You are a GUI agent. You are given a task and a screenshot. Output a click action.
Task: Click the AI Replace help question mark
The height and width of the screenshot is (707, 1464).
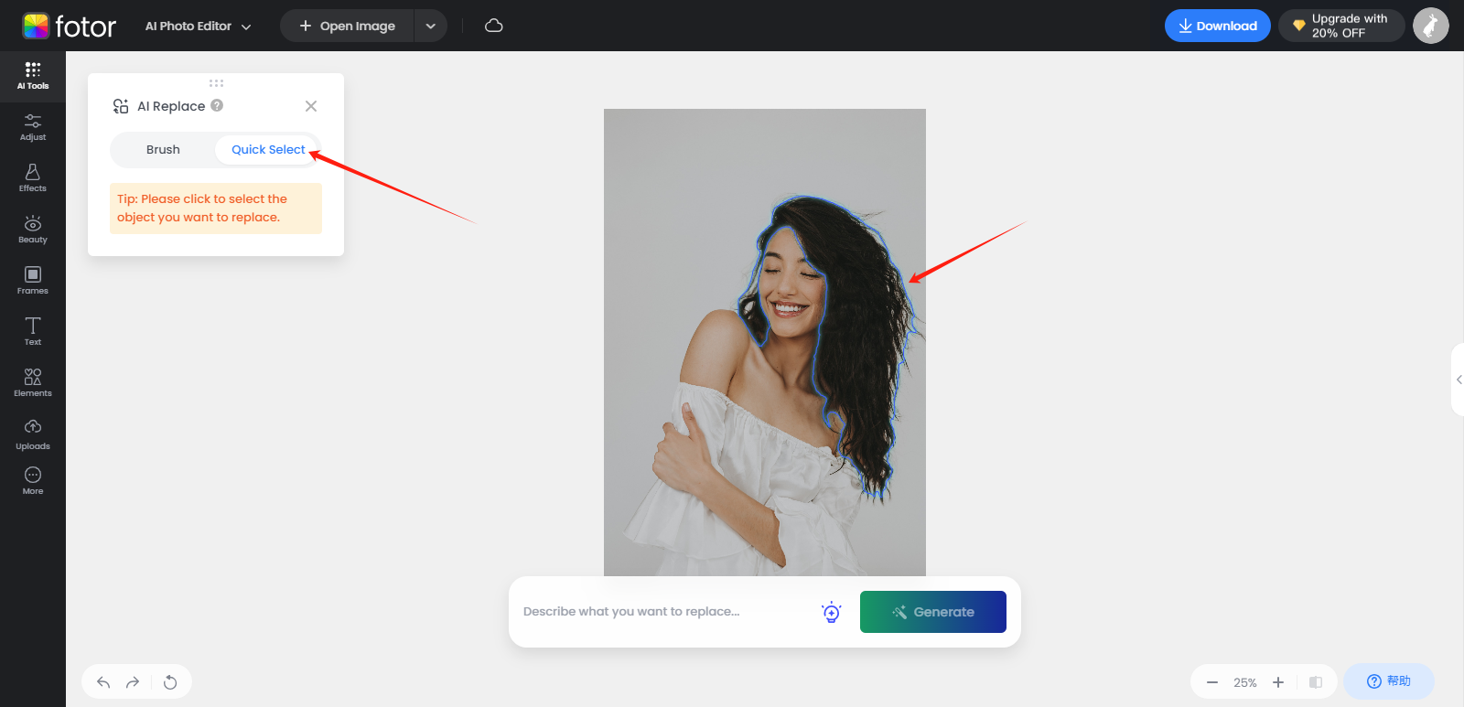pyautogui.click(x=217, y=105)
